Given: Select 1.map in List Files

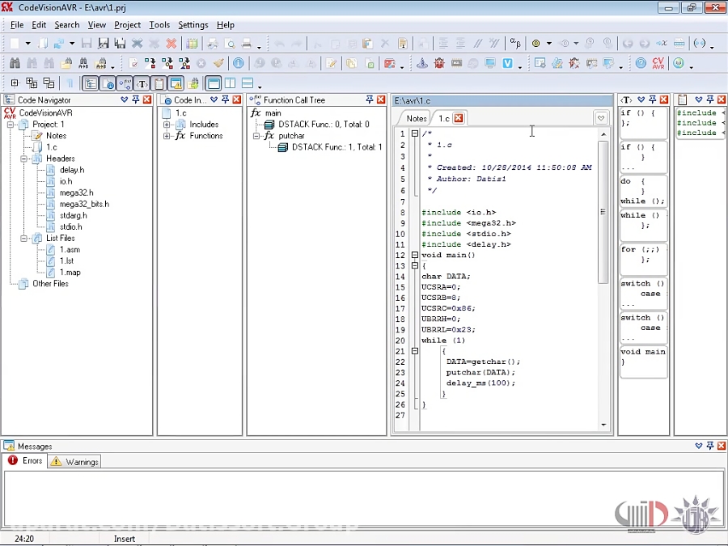Looking at the screenshot, I should 70,273.
